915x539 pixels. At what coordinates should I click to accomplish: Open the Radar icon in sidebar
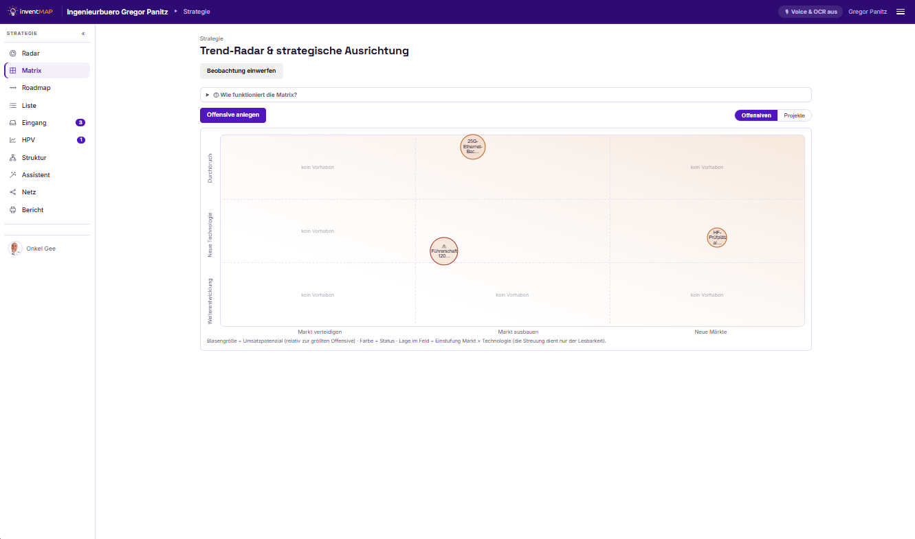[13, 53]
